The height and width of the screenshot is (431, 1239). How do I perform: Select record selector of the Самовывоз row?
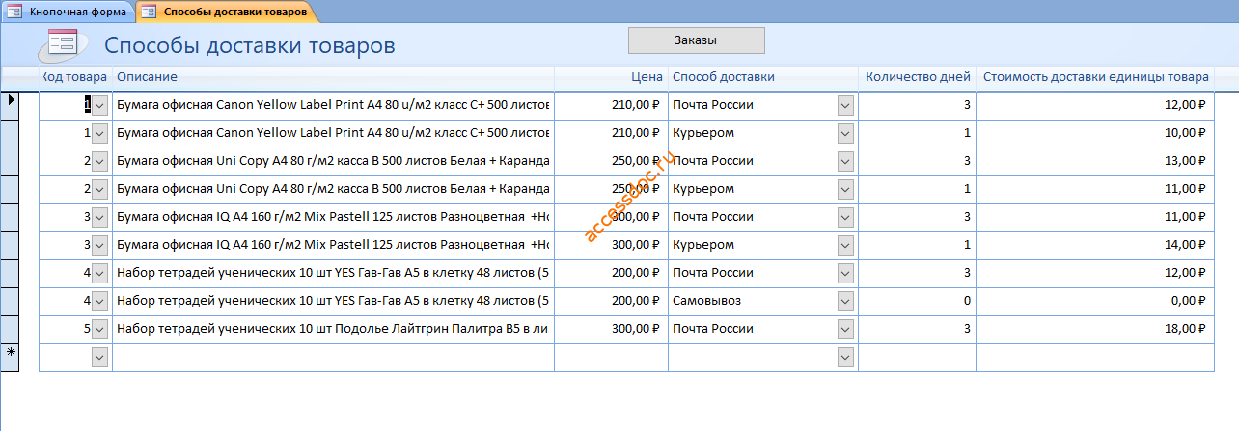click(x=12, y=301)
